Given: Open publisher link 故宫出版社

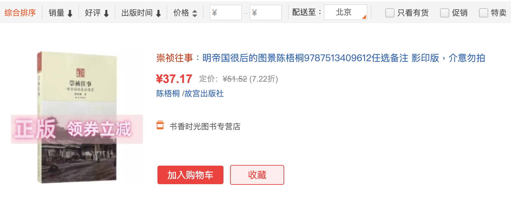Looking at the screenshot, I should click(204, 94).
